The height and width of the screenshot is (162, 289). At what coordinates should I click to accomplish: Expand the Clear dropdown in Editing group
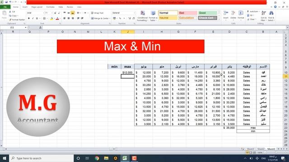(256, 19)
